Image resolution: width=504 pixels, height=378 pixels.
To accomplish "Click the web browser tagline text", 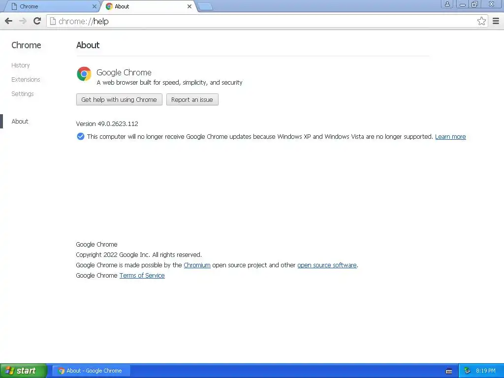I will [169, 83].
